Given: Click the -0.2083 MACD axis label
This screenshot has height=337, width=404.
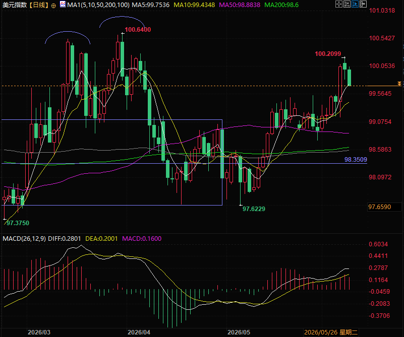Looking at the screenshot, I should click(x=379, y=304).
